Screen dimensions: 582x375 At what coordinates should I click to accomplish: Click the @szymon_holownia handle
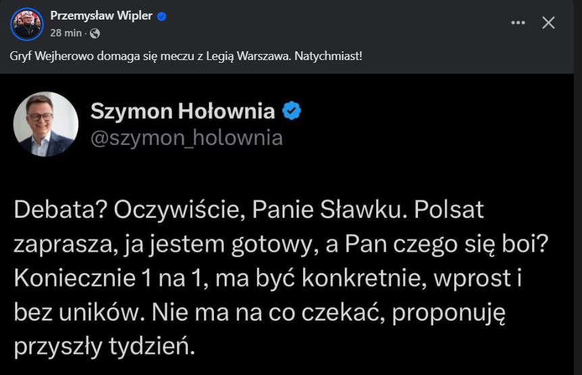(x=186, y=138)
